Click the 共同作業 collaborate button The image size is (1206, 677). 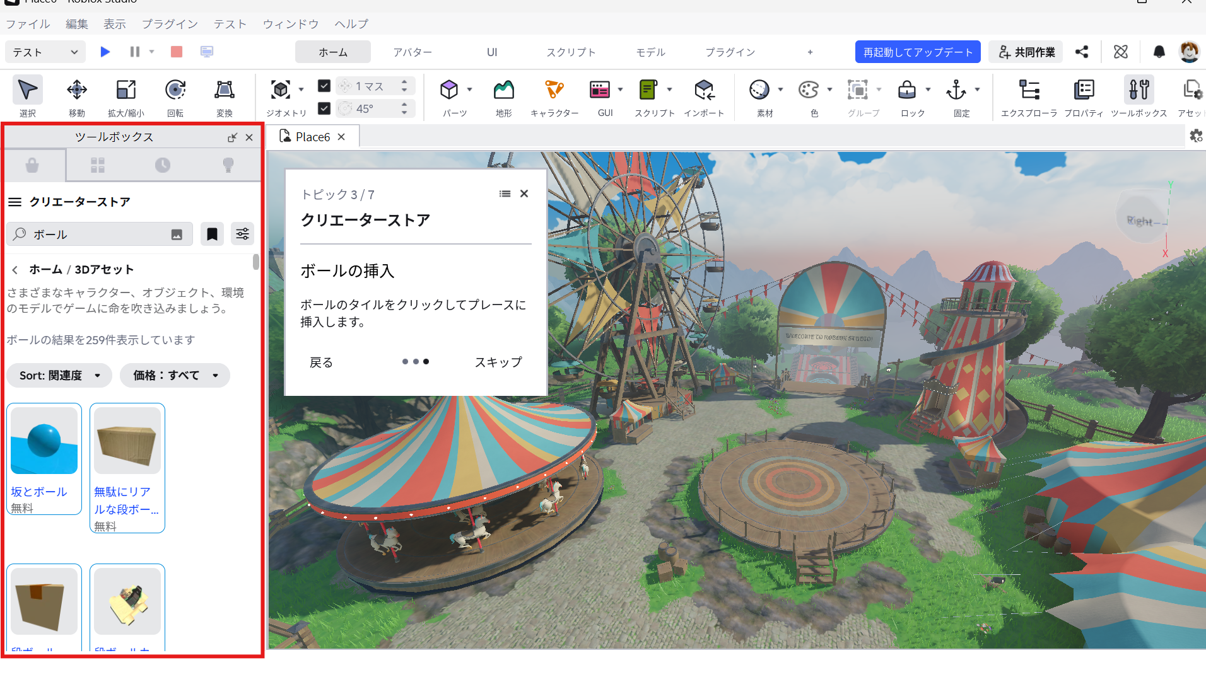pos(1026,52)
